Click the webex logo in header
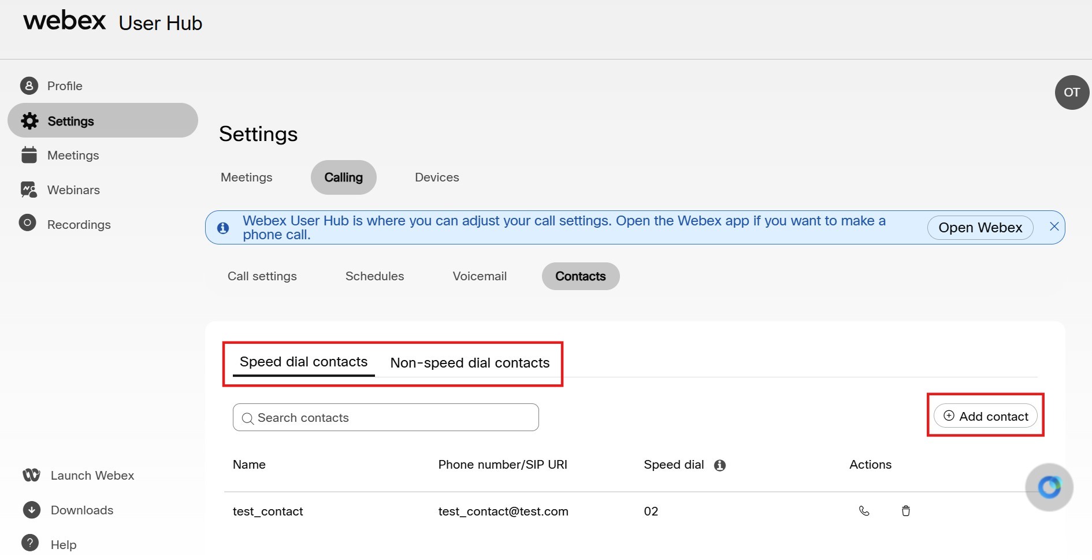1092x560 pixels. coord(65,21)
